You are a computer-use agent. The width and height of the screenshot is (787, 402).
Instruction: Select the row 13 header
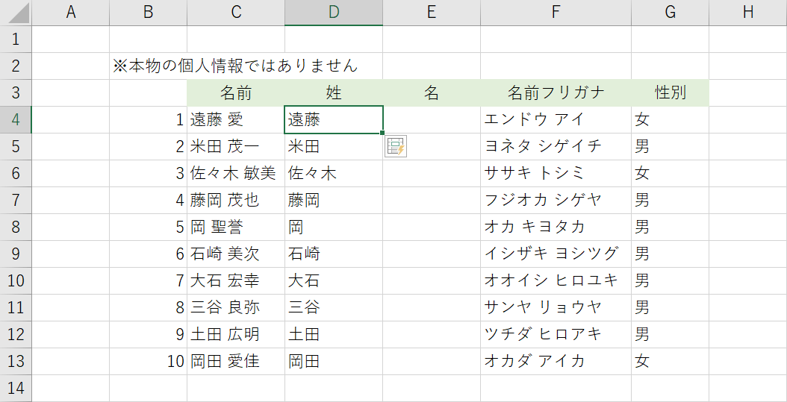tap(16, 362)
